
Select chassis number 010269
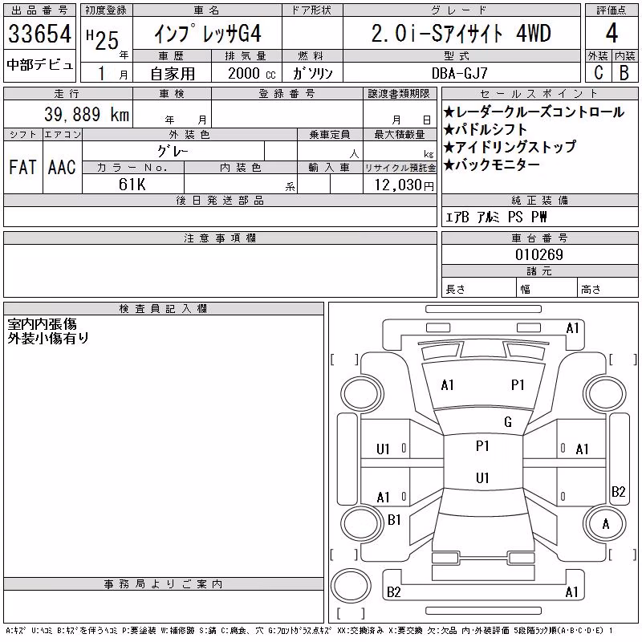coord(539,254)
